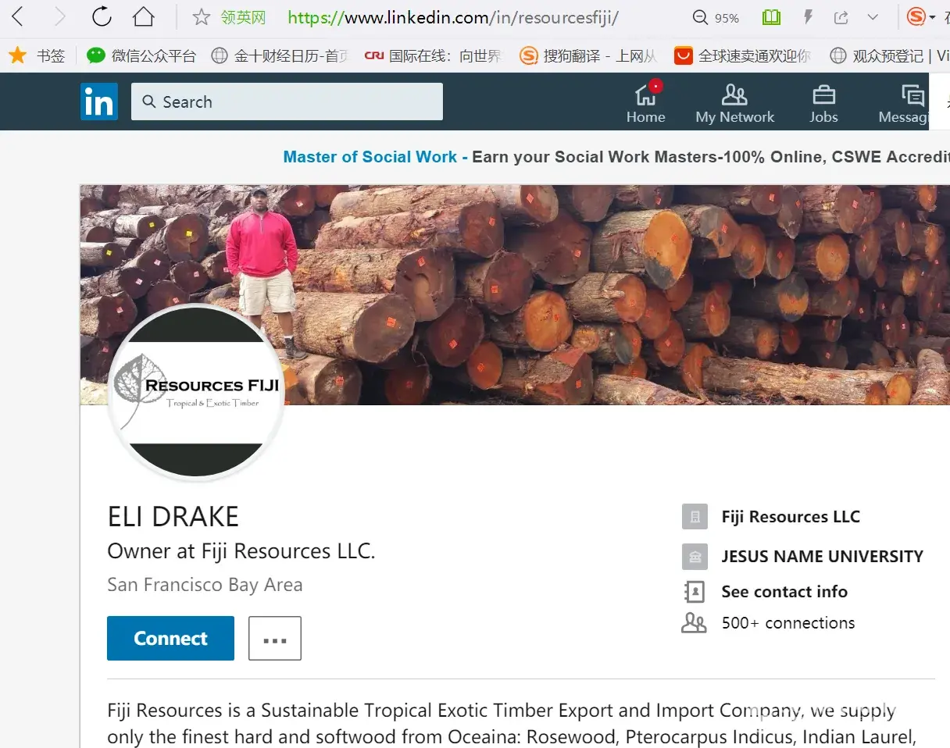Select the name ELI DRAKE

point(173,517)
